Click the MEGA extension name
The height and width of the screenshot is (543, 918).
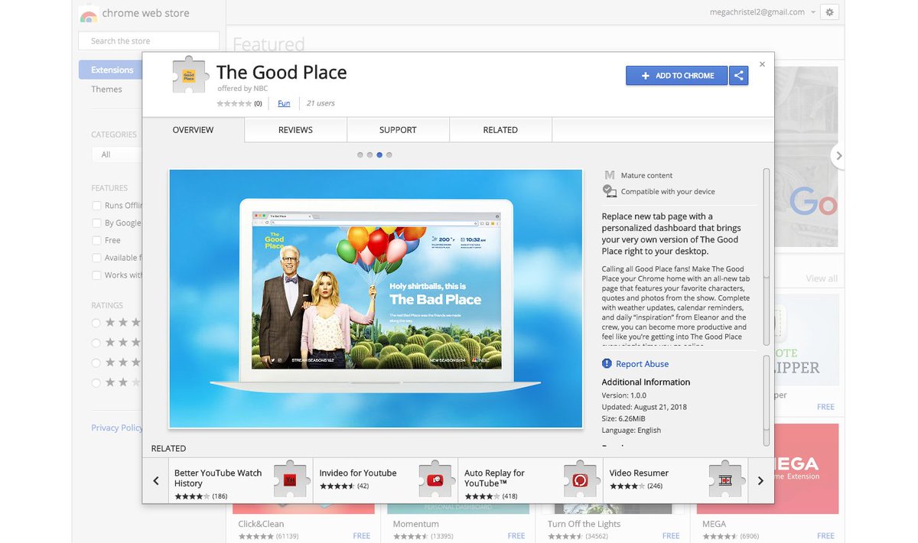(715, 524)
